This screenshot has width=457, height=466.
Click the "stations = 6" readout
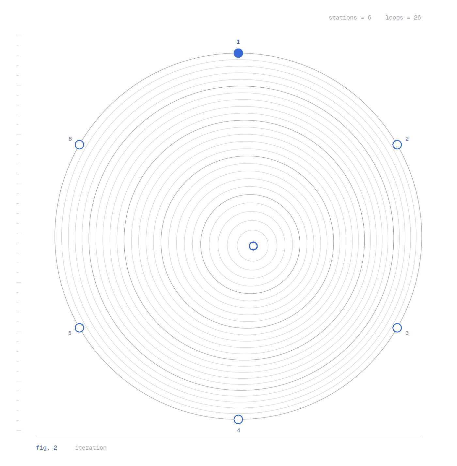[x=350, y=18]
